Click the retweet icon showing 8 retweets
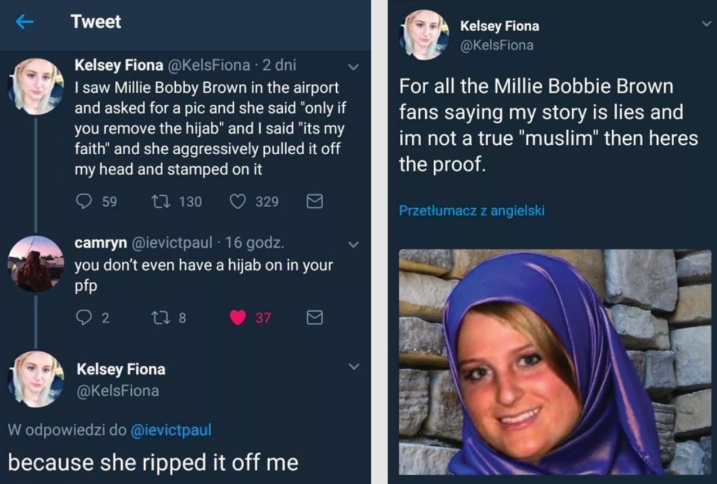This screenshot has width=717, height=484. [x=160, y=317]
